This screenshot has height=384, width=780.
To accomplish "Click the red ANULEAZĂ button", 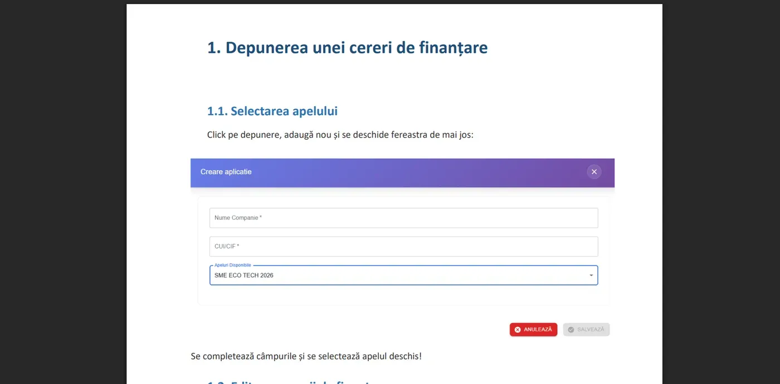I will point(533,329).
